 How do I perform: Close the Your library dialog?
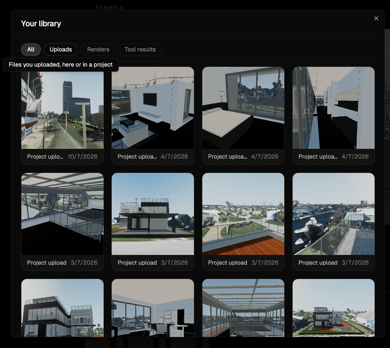coord(376,18)
